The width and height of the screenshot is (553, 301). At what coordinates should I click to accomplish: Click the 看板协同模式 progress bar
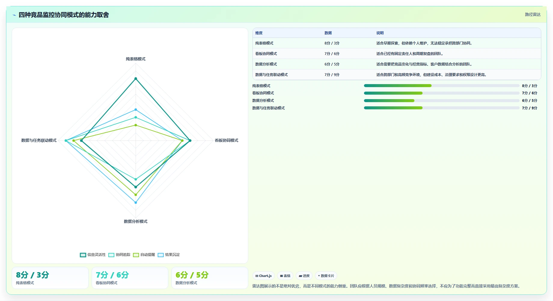pos(441,93)
